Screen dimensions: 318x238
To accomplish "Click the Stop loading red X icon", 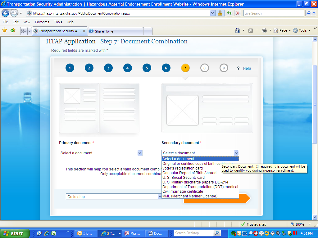I will click(238, 13).
